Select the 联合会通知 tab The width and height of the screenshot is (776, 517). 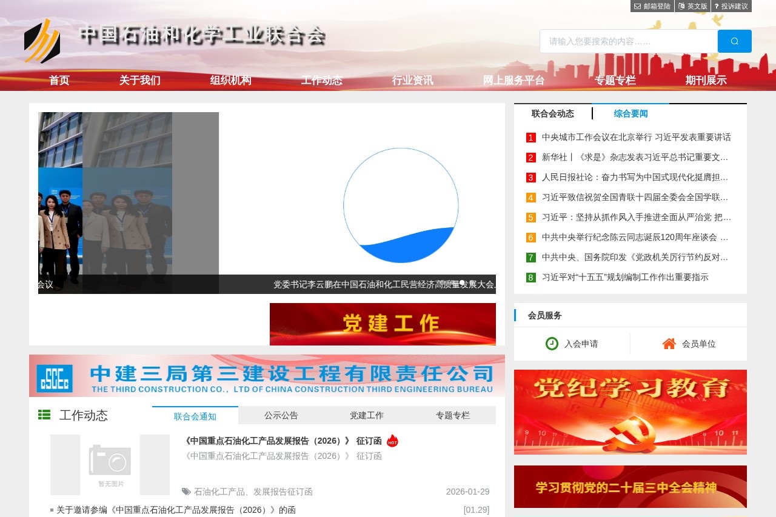click(x=195, y=416)
